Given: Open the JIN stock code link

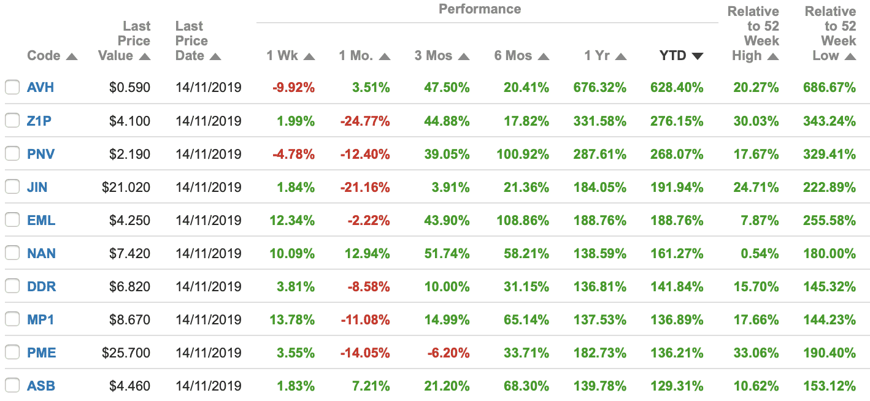Looking at the screenshot, I should coord(37,186).
